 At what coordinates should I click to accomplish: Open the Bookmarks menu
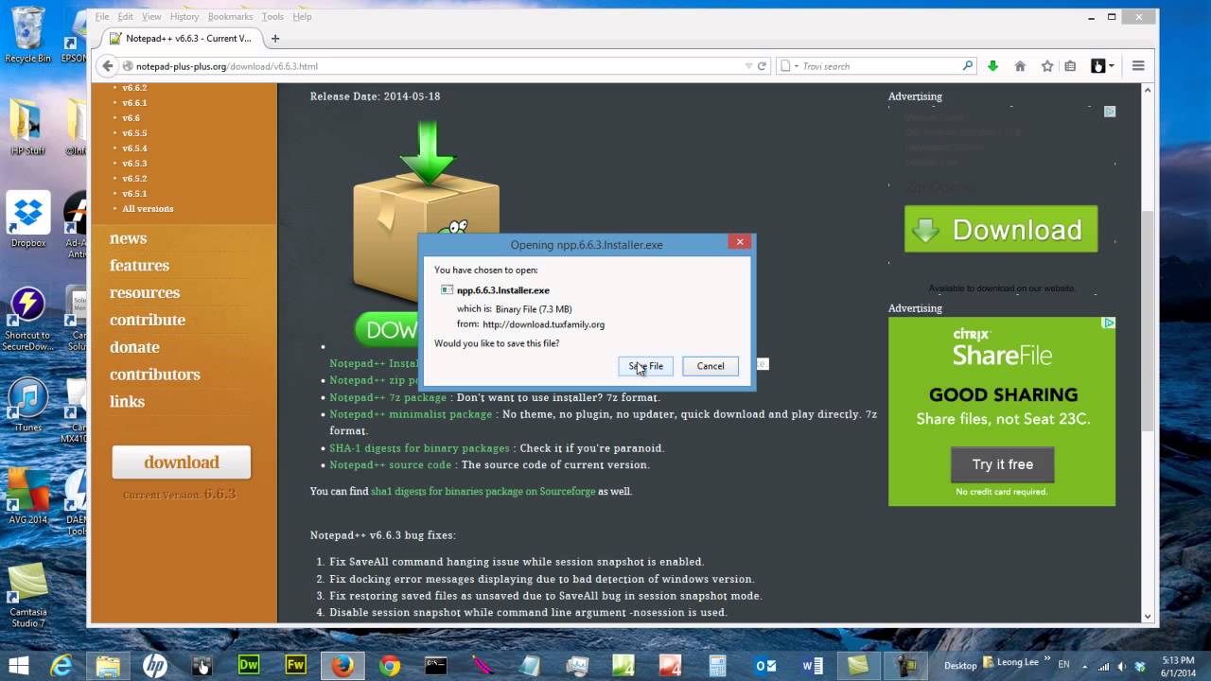[x=230, y=17]
